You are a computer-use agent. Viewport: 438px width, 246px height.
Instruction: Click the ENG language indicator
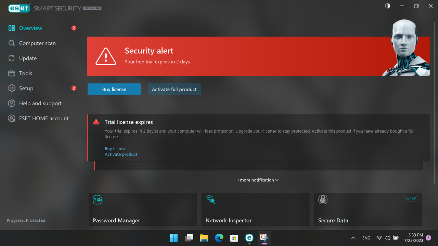click(x=366, y=238)
